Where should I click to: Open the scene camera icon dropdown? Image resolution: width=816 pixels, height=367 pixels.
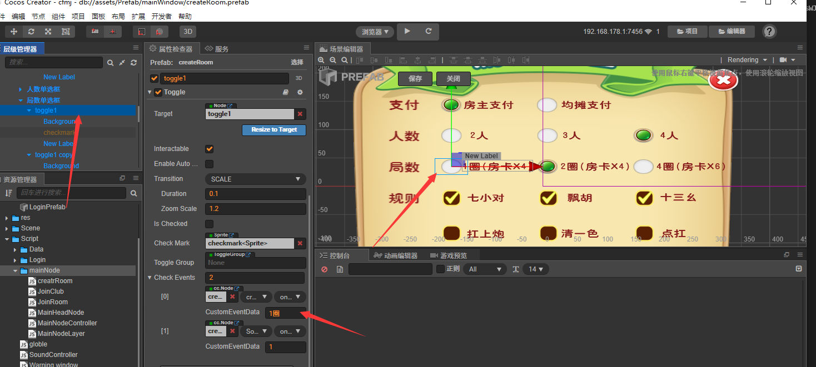point(788,60)
